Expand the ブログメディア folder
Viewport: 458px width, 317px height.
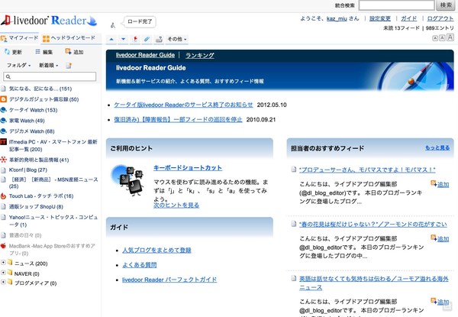click(5, 282)
